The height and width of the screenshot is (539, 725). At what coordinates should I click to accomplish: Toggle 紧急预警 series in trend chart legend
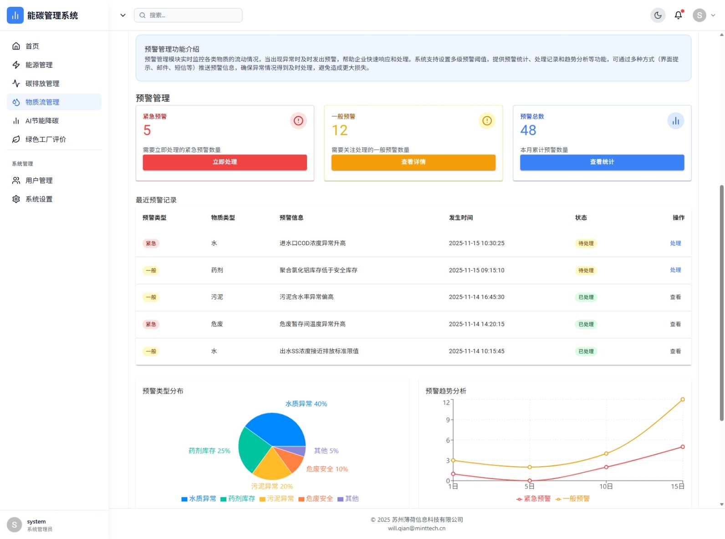(x=534, y=499)
